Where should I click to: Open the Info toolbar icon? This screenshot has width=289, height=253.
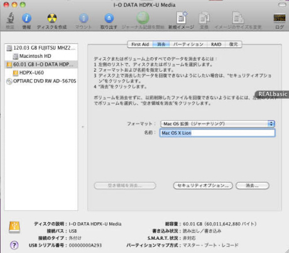point(26,18)
